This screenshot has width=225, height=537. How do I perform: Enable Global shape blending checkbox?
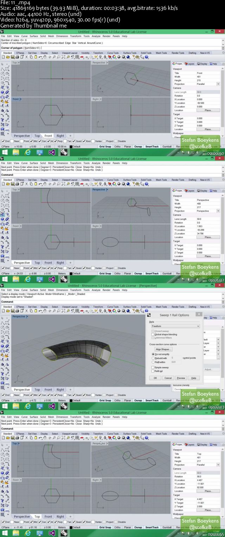(153, 334)
